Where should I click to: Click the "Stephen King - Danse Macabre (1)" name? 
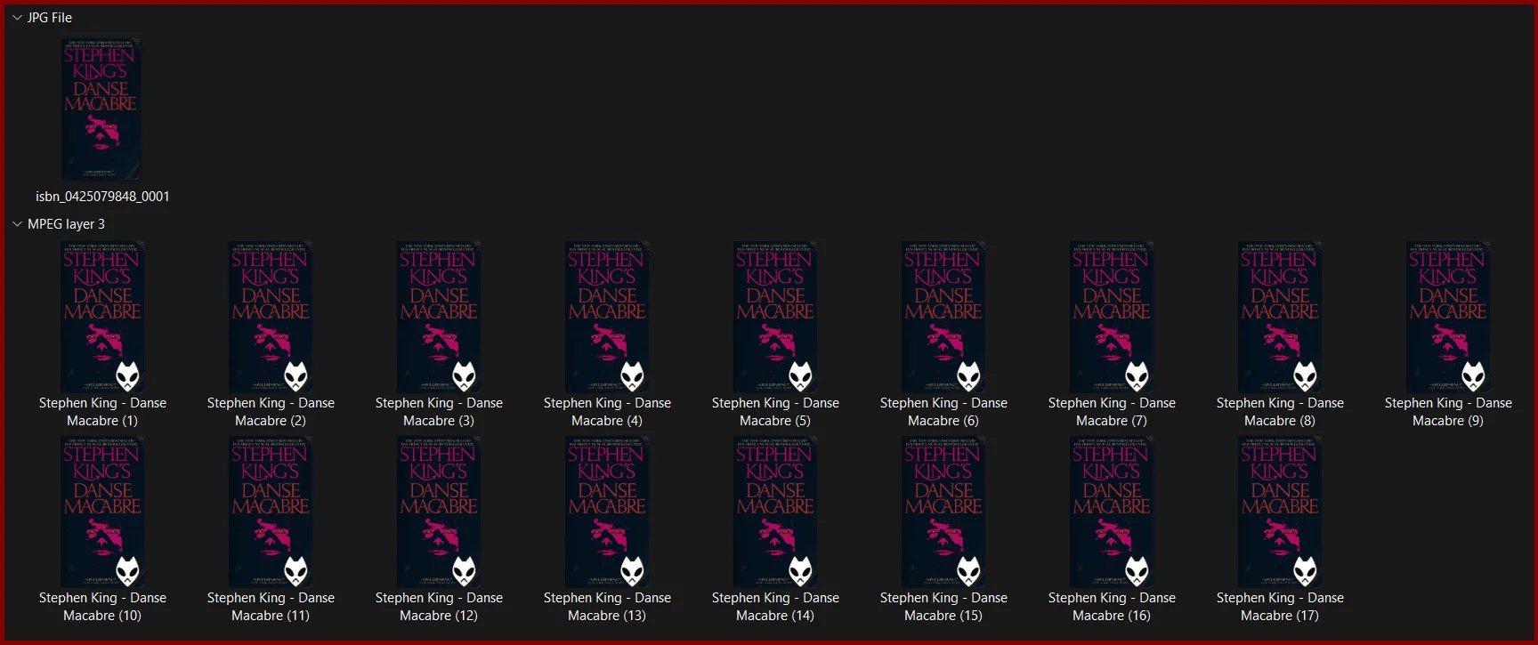pos(102,412)
